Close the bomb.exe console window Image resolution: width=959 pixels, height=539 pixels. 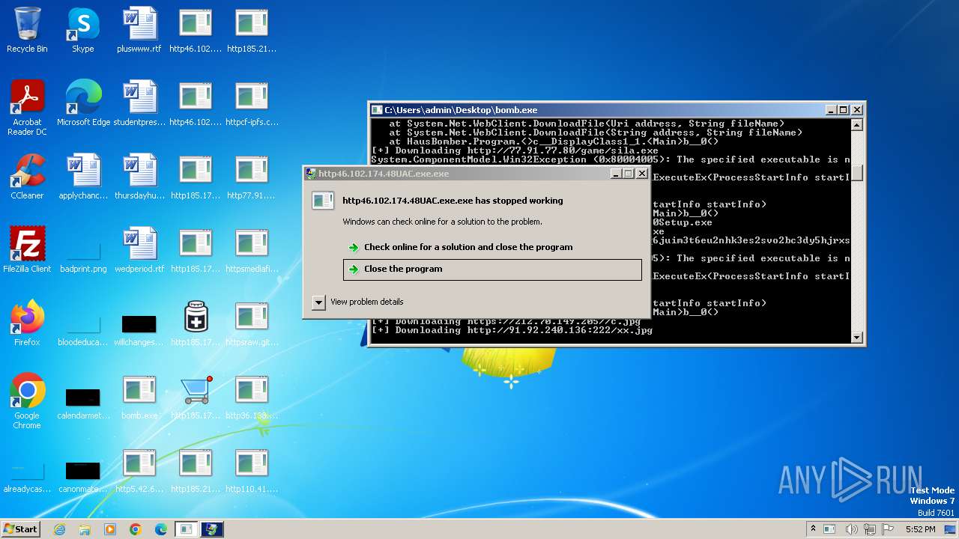pos(857,110)
